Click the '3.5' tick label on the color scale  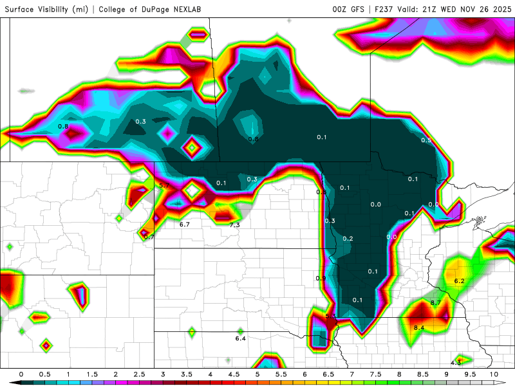[187, 374]
